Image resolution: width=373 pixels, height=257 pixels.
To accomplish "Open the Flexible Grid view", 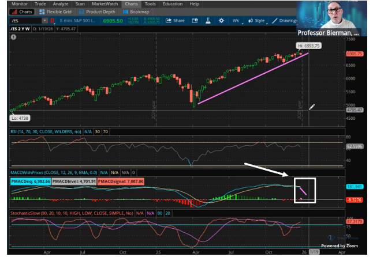I will tap(55, 12).
